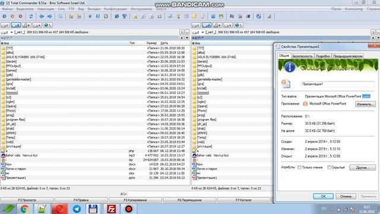Click the F7 Каталог button

point(244,200)
